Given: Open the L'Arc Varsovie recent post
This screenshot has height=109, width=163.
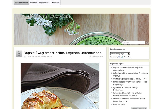Looking at the screenshot, I should [119, 104].
